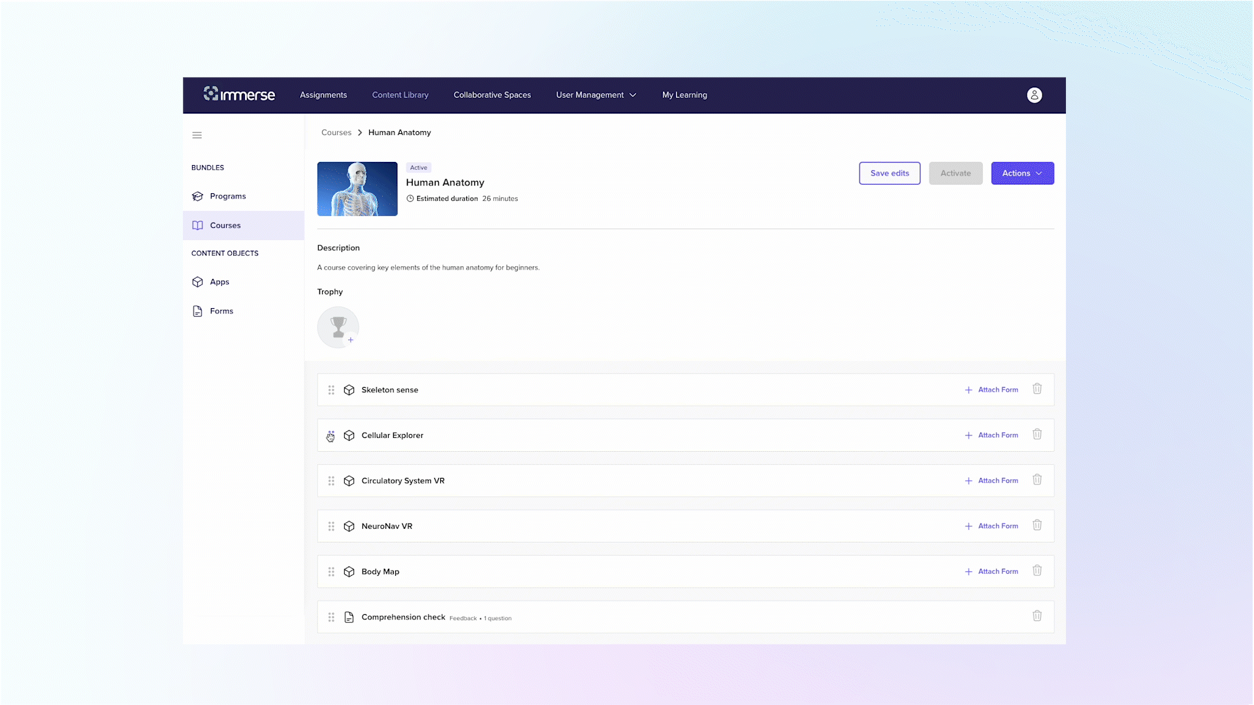Click the cube app icon beside NeuroNav VR

349,526
